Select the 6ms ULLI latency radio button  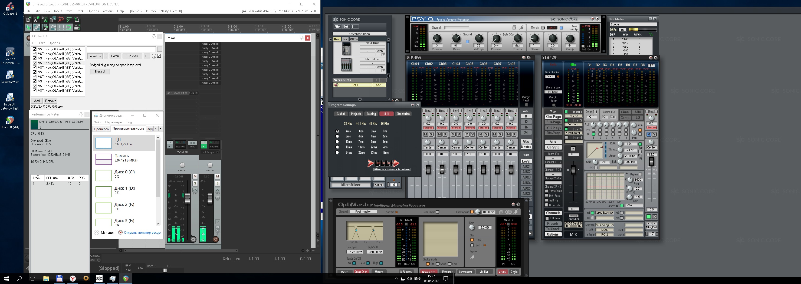tap(337, 136)
